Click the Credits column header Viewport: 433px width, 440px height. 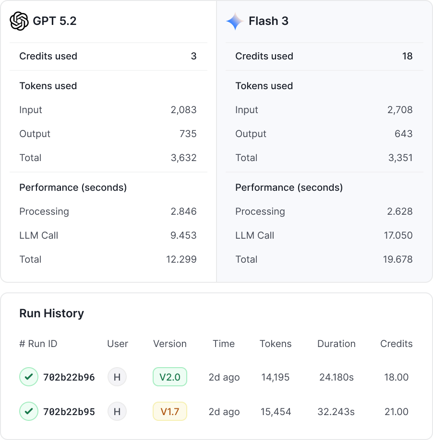(397, 344)
